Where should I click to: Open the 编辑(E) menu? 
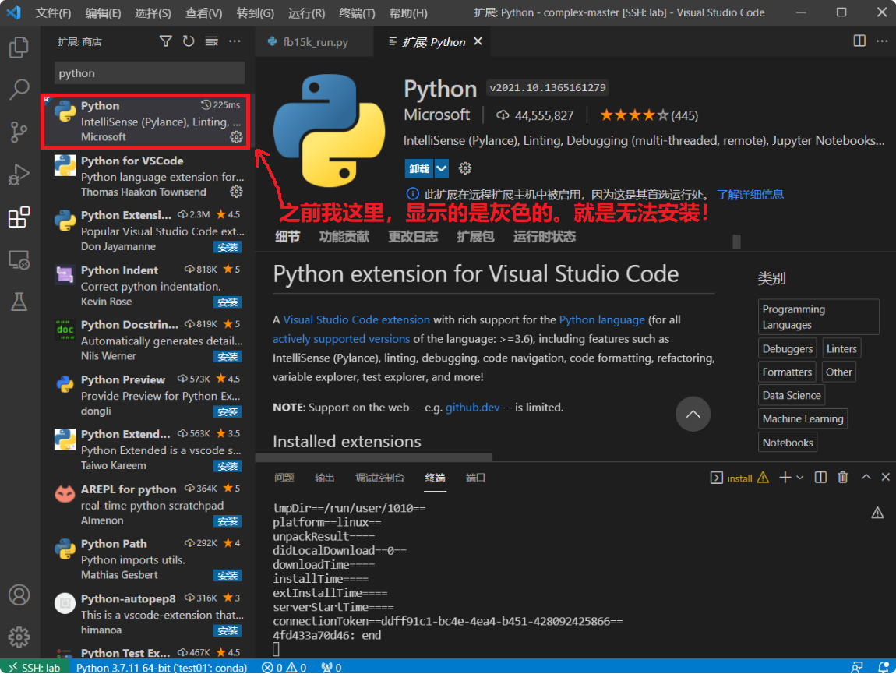103,12
